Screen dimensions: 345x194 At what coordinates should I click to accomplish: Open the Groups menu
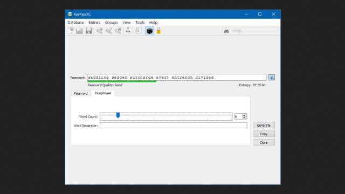click(112, 23)
